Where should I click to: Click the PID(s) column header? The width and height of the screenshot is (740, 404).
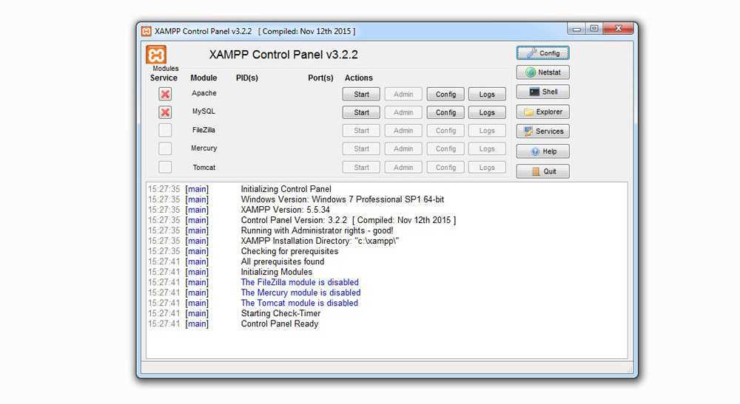click(x=247, y=78)
